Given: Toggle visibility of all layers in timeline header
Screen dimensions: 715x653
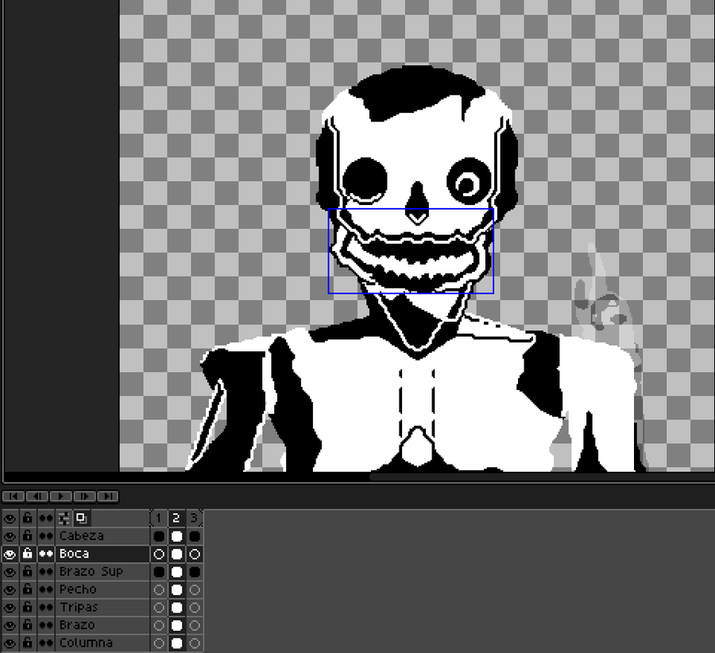Looking at the screenshot, I should click(10, 518).
